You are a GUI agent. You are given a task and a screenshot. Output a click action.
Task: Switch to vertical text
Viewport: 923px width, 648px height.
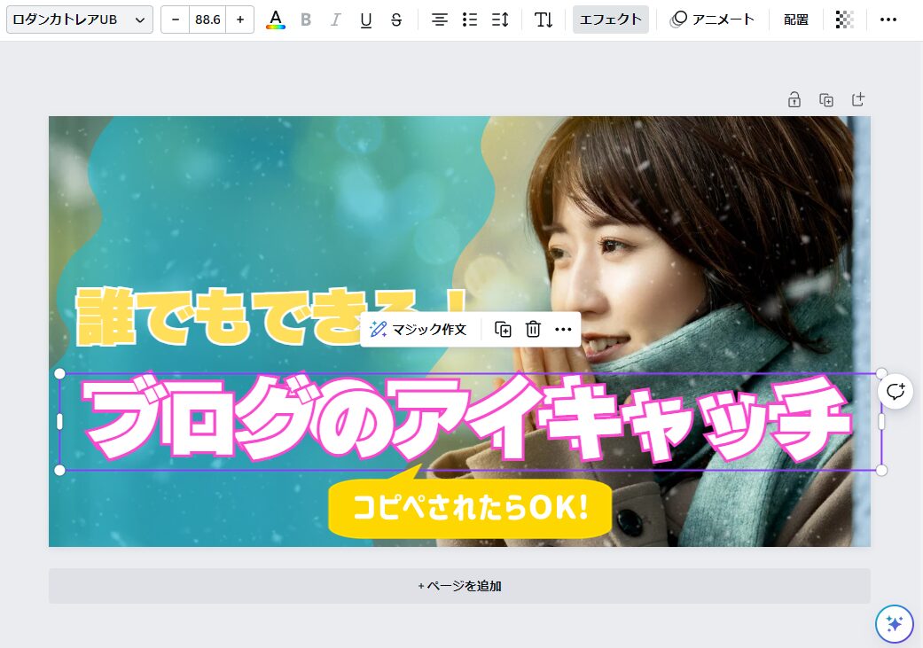544,20
